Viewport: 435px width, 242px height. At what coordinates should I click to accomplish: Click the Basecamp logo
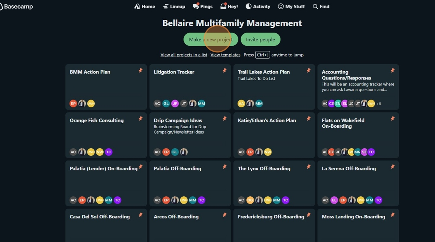pos(16,6)
